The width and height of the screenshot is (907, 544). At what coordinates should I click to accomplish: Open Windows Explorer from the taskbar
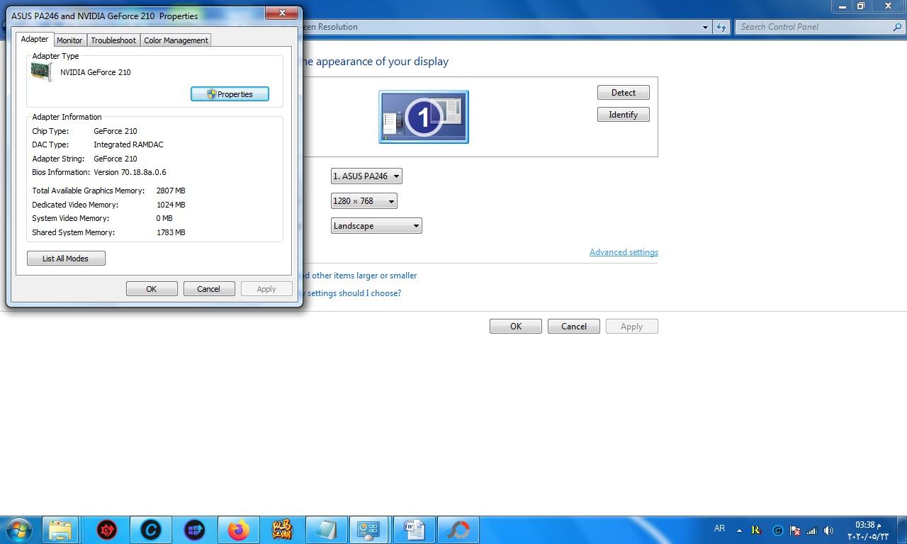tap(60, 530)
